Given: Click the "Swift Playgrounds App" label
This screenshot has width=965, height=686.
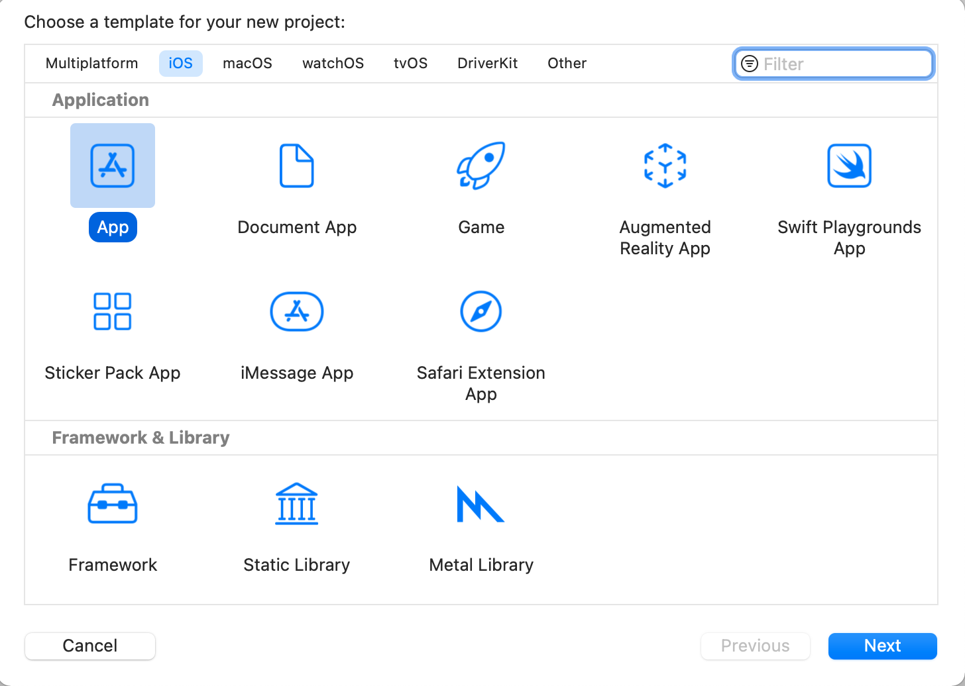Looking at the screenshot, I should (x=850, y=238).
